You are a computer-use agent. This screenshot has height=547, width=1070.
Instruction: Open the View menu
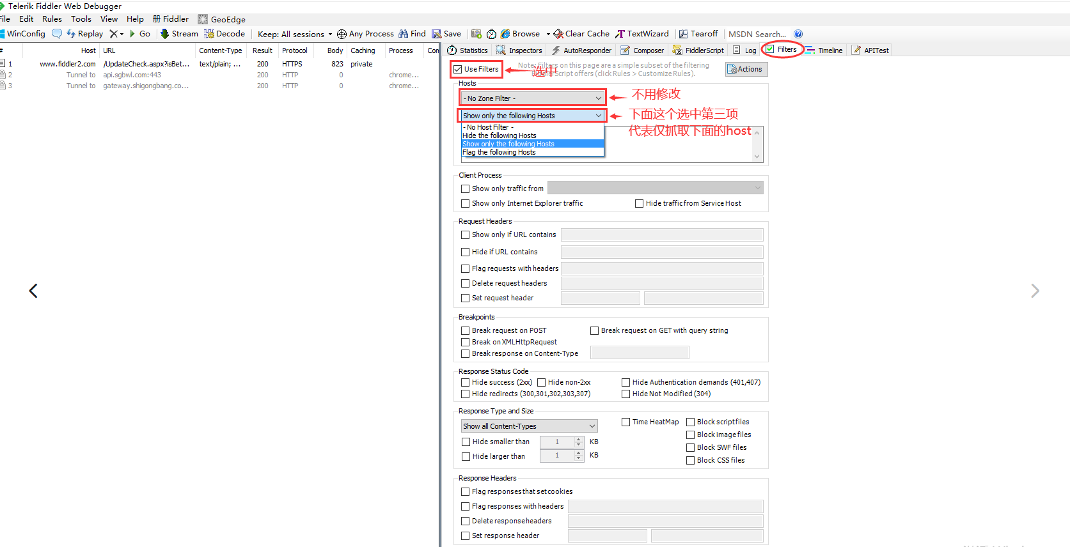[109, 19]
